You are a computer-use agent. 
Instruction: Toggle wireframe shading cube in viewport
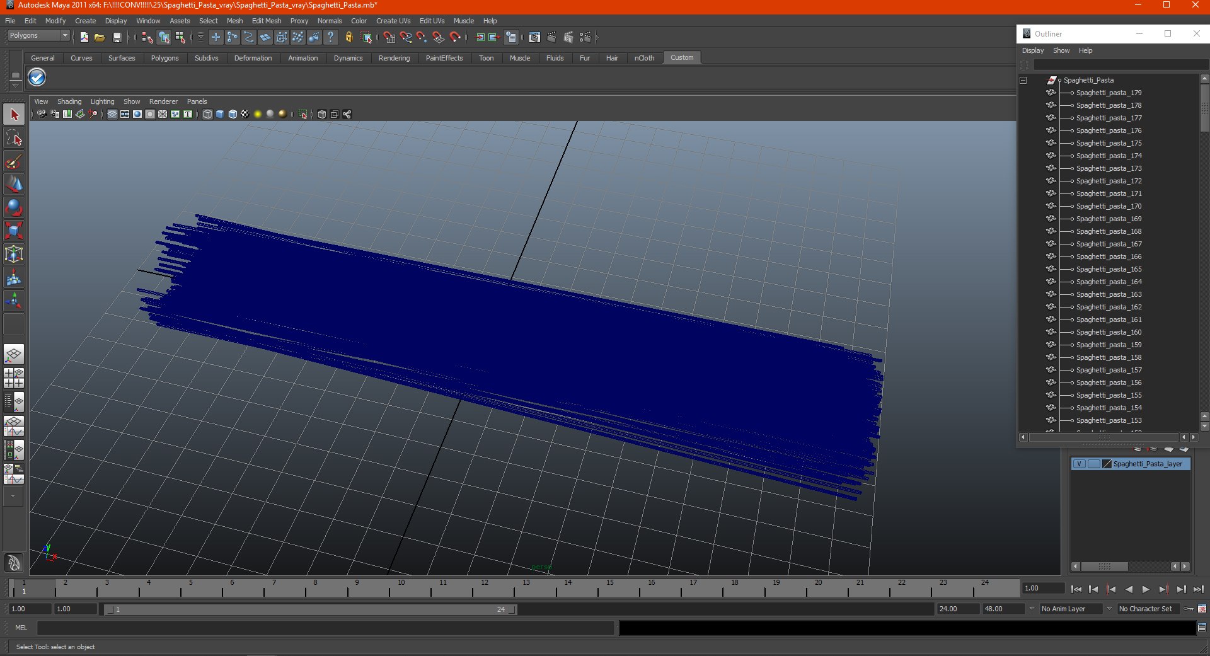pos(207,114)
